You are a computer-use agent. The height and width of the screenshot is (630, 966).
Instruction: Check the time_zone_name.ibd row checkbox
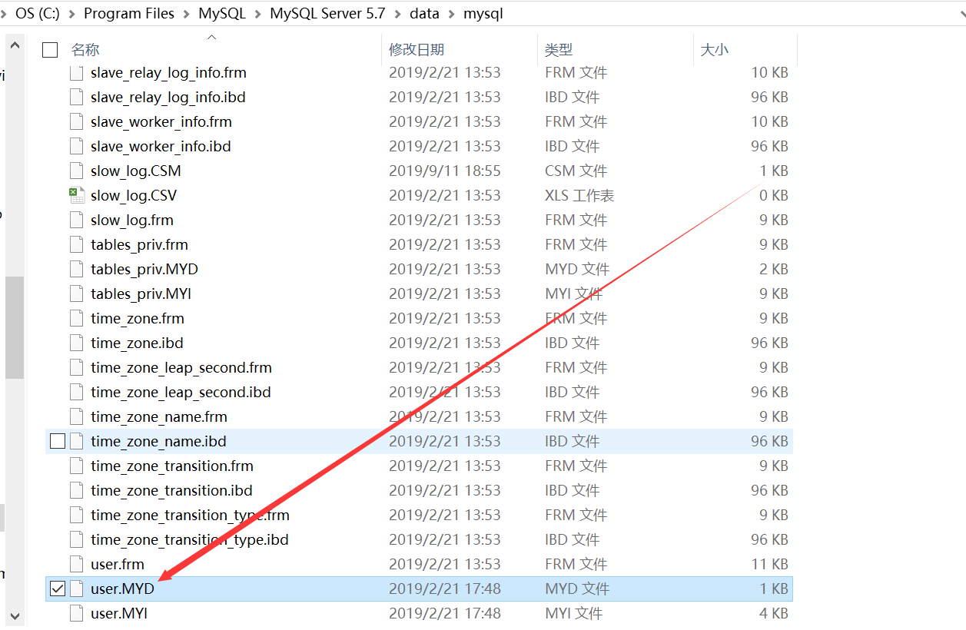pyautogui.click(x=58, y=442)
